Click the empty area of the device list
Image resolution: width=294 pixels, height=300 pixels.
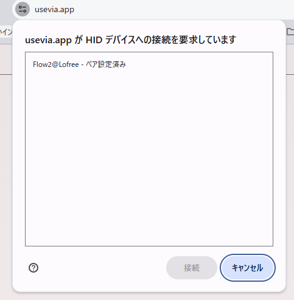pyautogui.click(x=149, y=158)
